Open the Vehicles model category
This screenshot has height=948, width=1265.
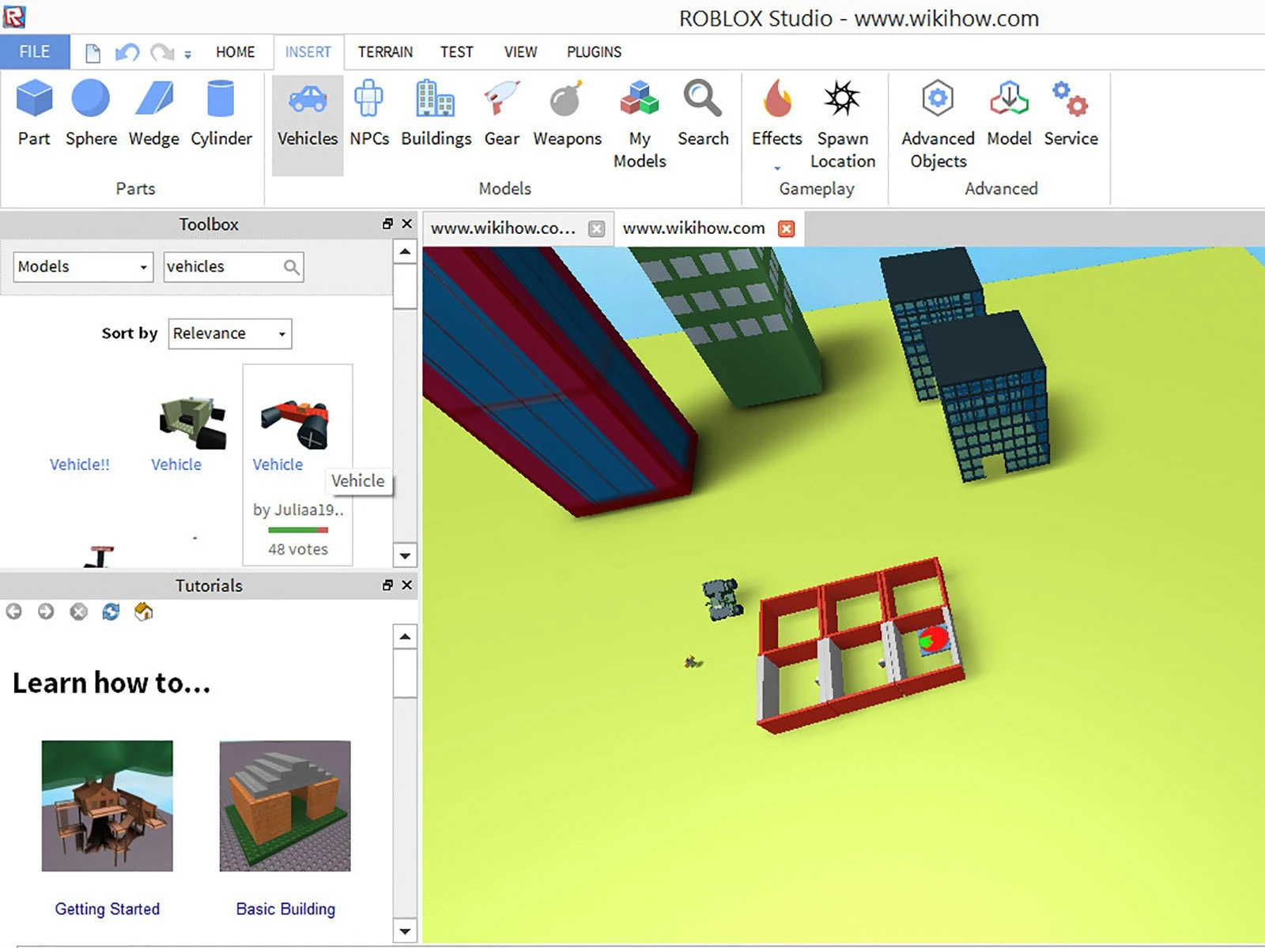tap(307, 115)
